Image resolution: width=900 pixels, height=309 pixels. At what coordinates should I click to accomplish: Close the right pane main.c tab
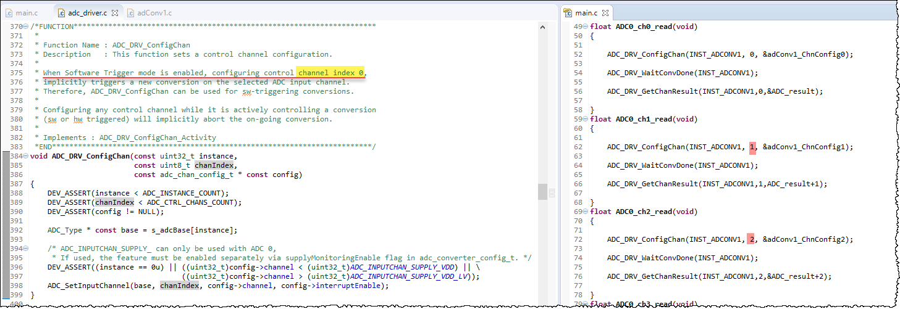click(x=605, y=12)
